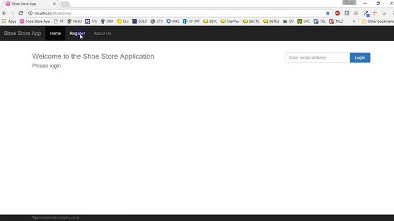The height and width of the screenshot is (221, 394).
Task: Click the blue Login button
Action: [x=360, y=58]
